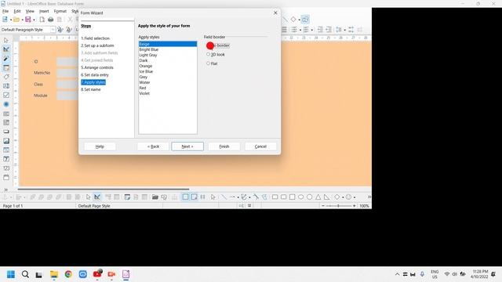
Task: Select the smiley symbol shape icon
Action: point(348,197)
